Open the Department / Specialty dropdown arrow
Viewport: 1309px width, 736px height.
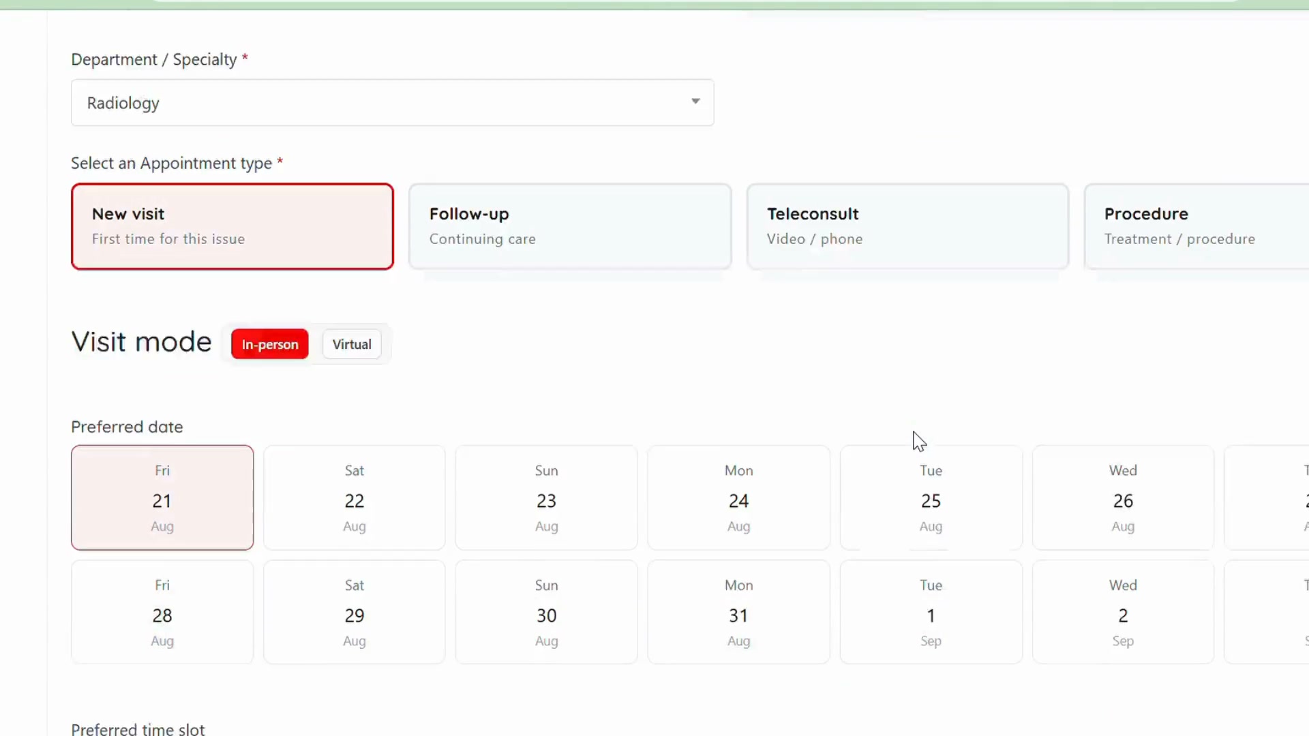click(x=695, y=102)
